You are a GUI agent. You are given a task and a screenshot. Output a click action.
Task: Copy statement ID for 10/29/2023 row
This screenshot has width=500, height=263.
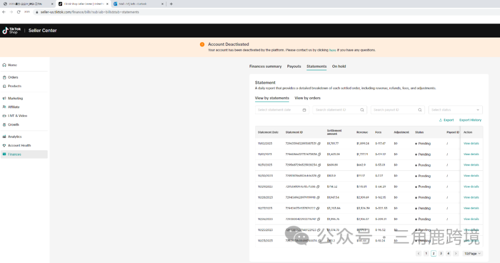pos(318,187)
